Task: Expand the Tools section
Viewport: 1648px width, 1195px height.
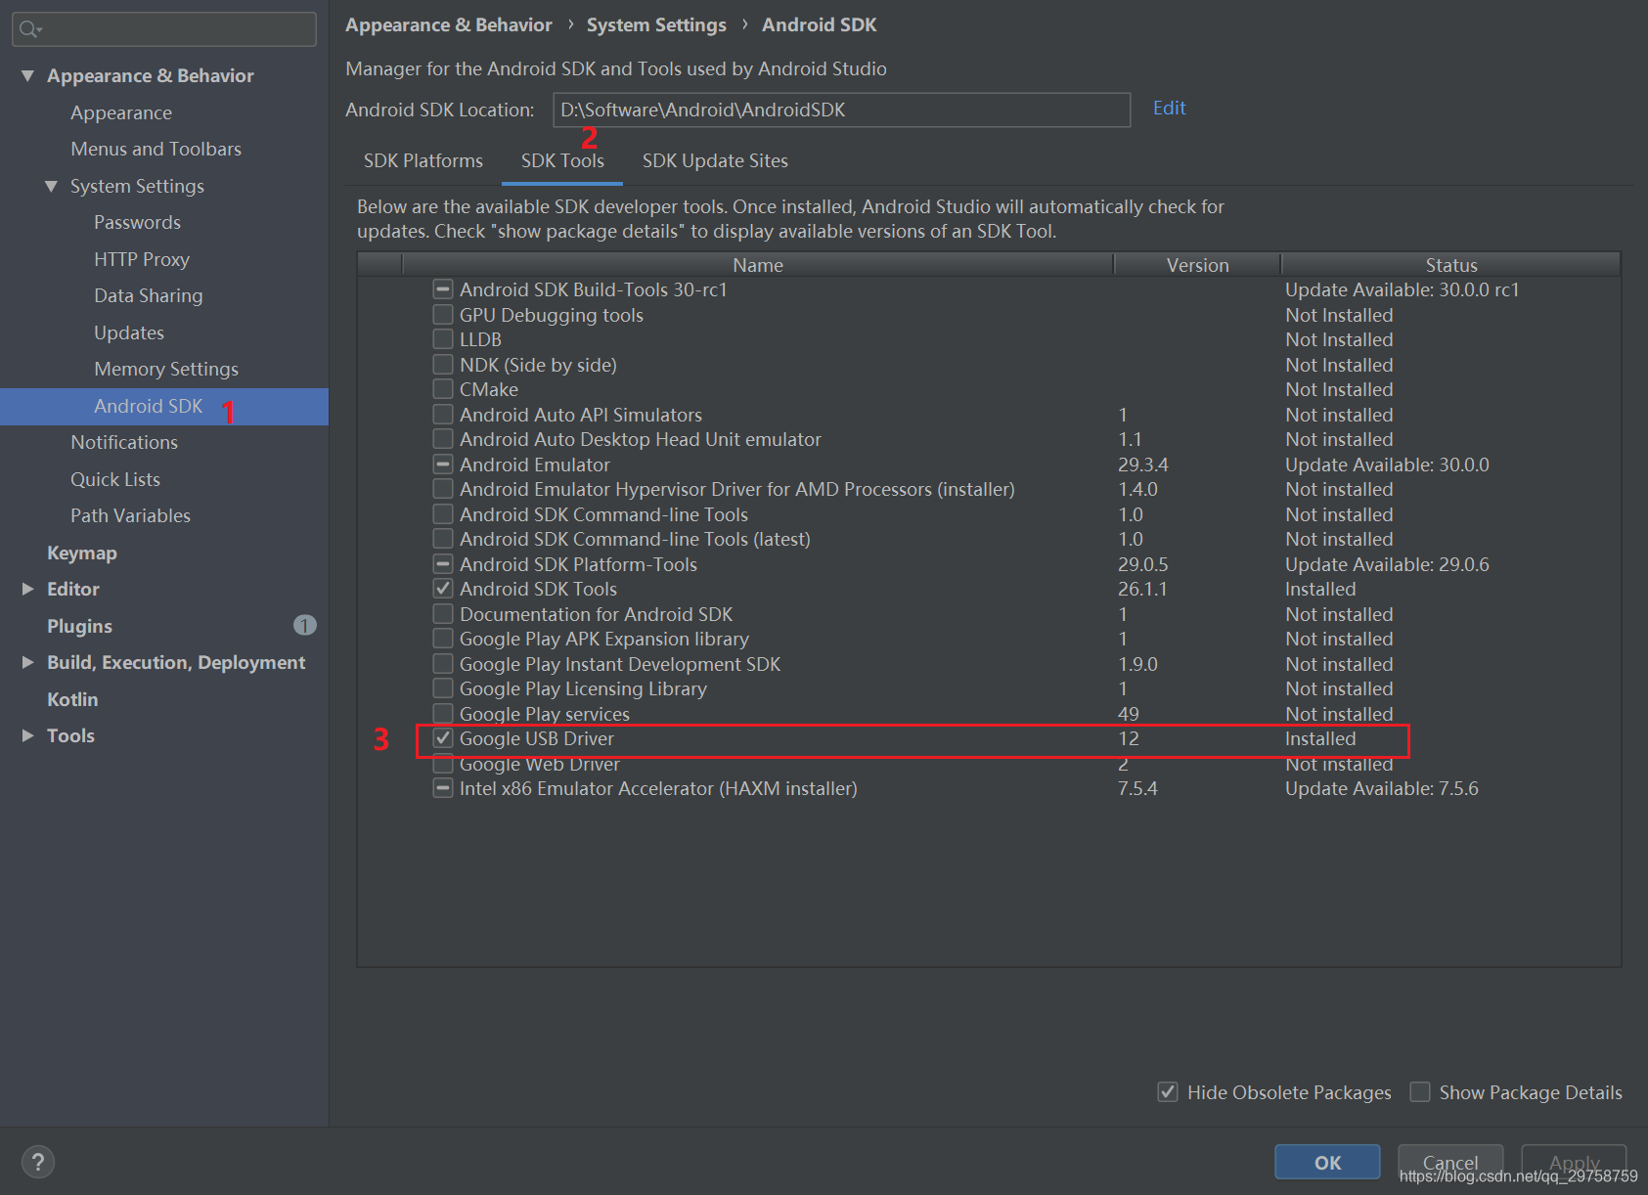Action: point(27,735)
